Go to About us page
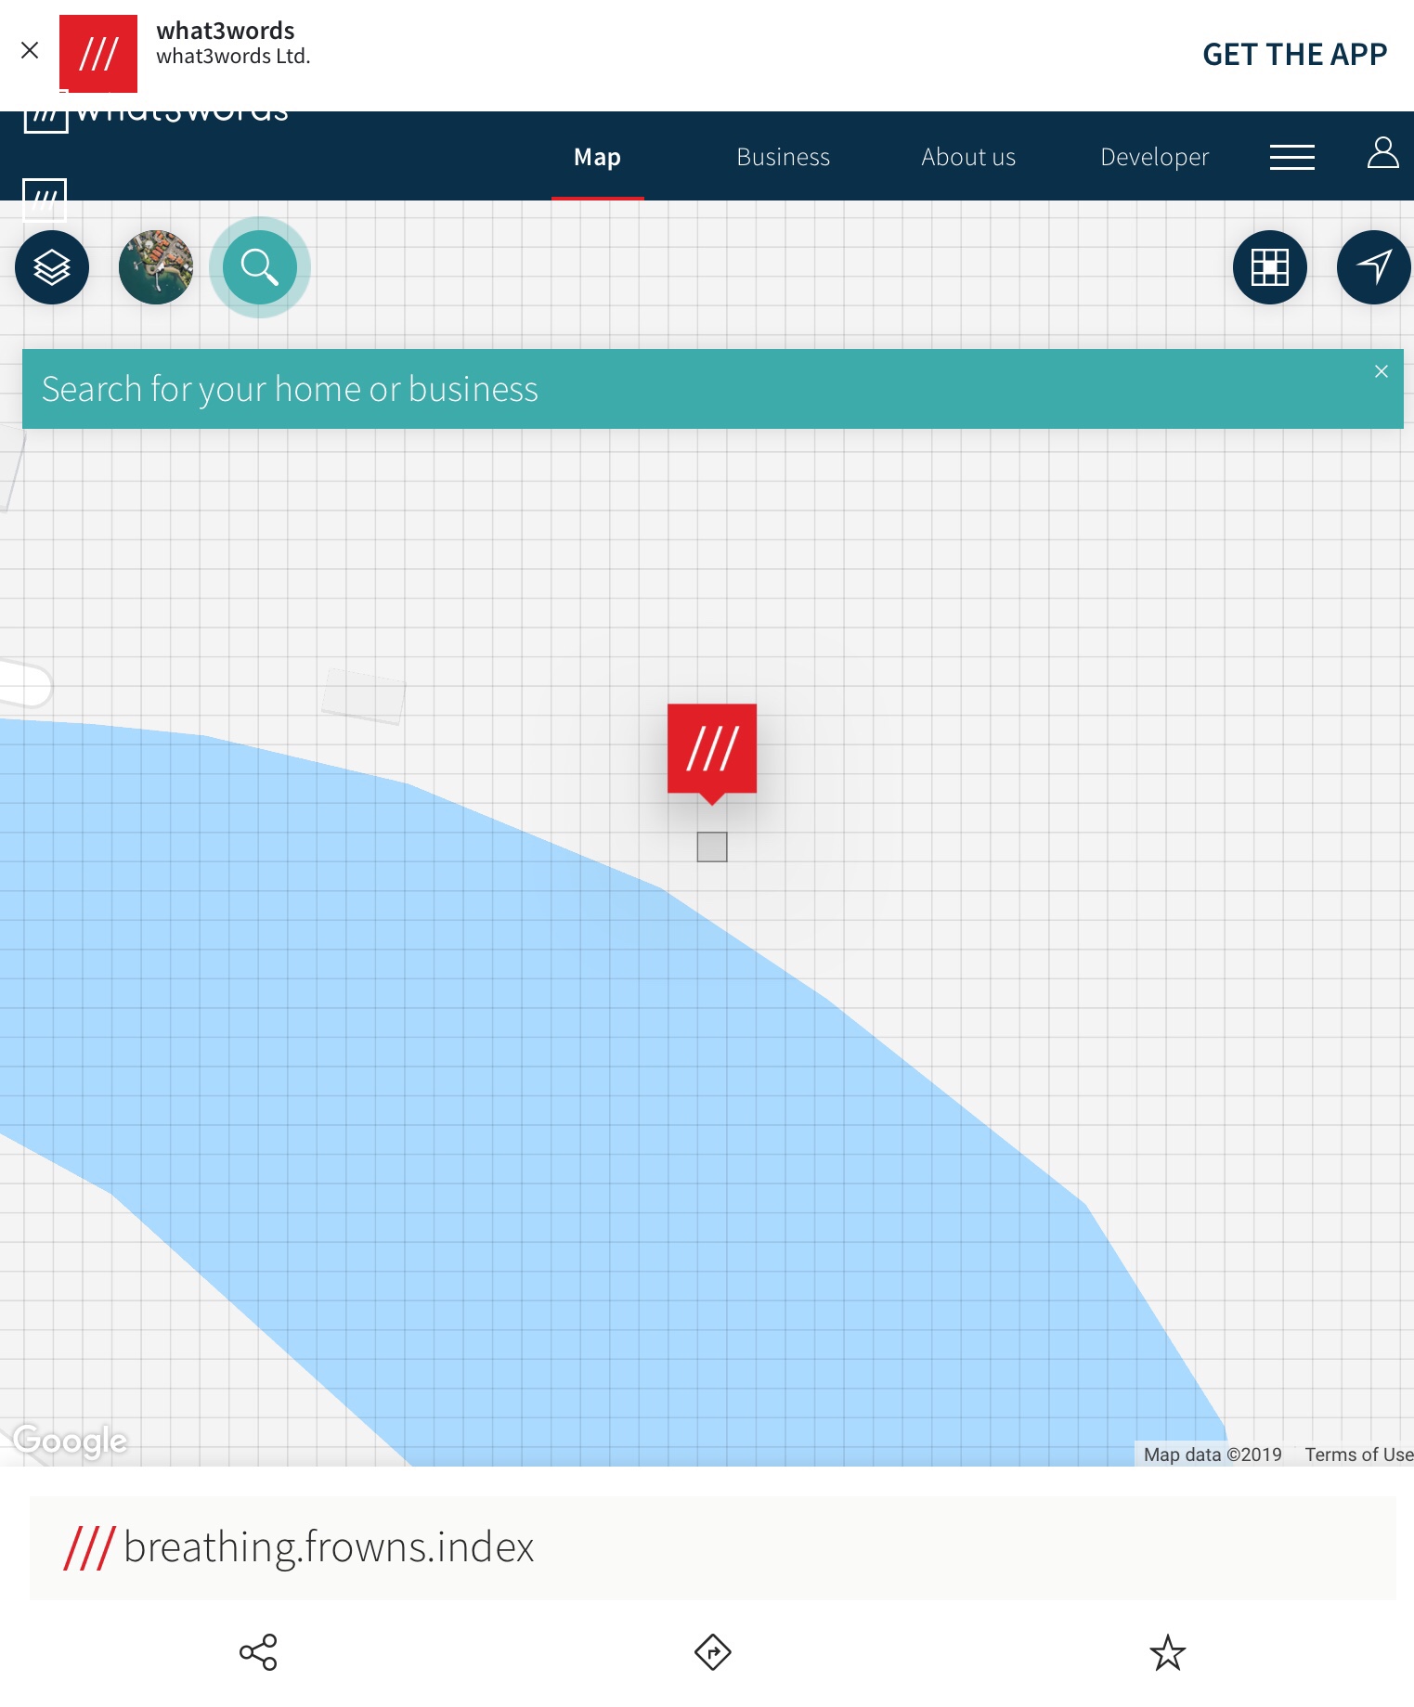This screenshot has width=1414, height=1707. [x=968, y=157]
